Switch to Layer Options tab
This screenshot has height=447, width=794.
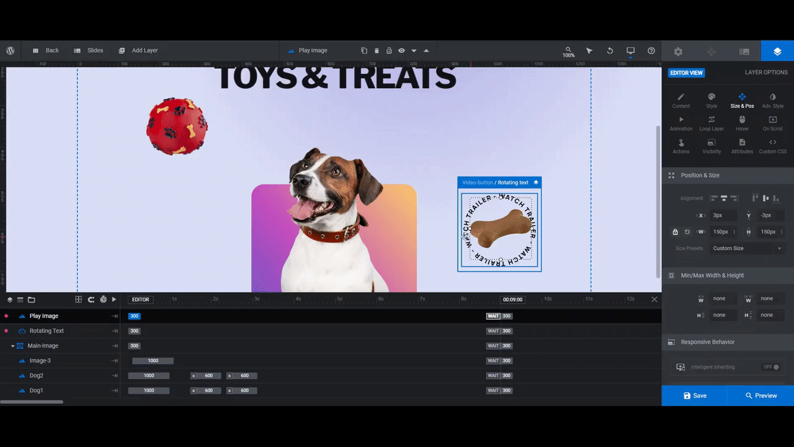[x=766, y=73]
